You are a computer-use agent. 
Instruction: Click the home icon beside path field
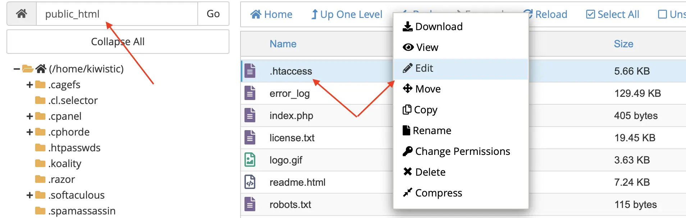click(x=22, y=14)
